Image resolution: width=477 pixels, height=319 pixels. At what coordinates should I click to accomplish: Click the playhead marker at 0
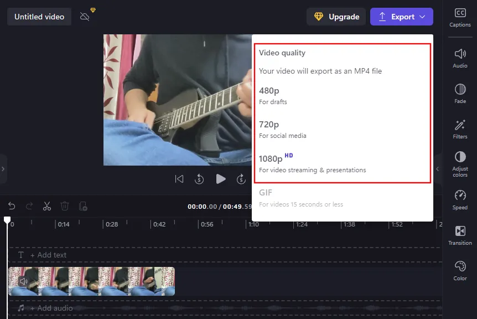(7, 220)
